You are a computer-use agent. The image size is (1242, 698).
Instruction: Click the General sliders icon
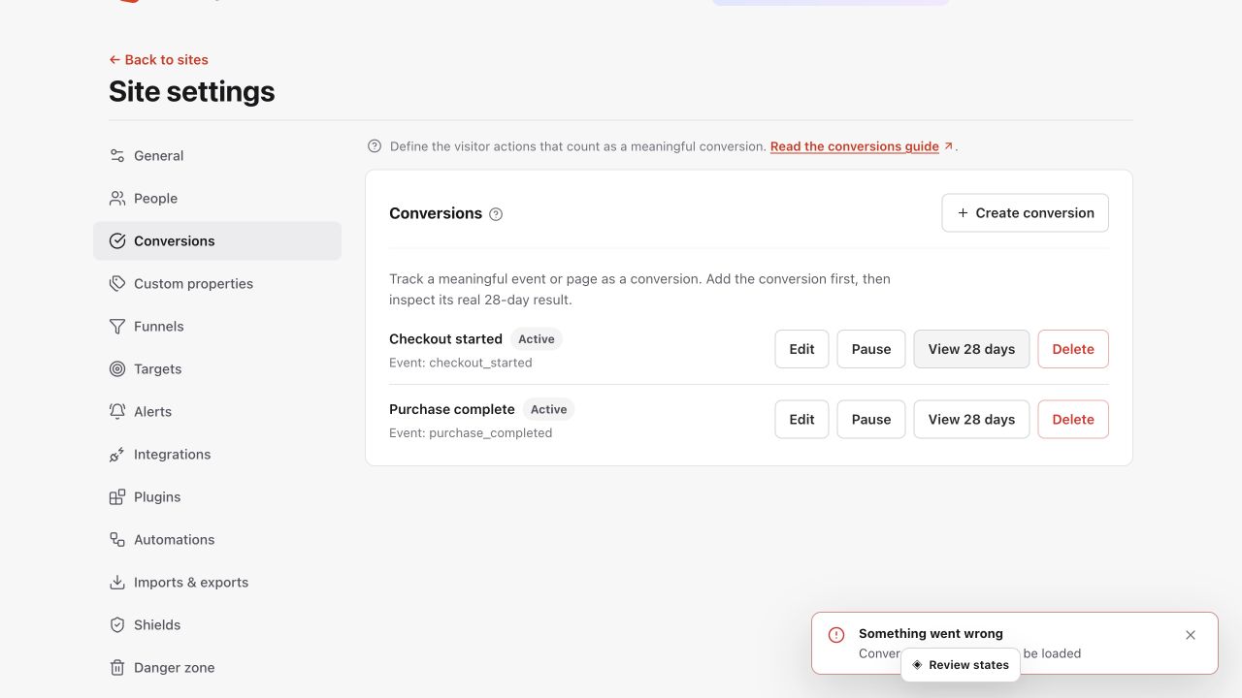pyautogui.click(x=117, y=156)
